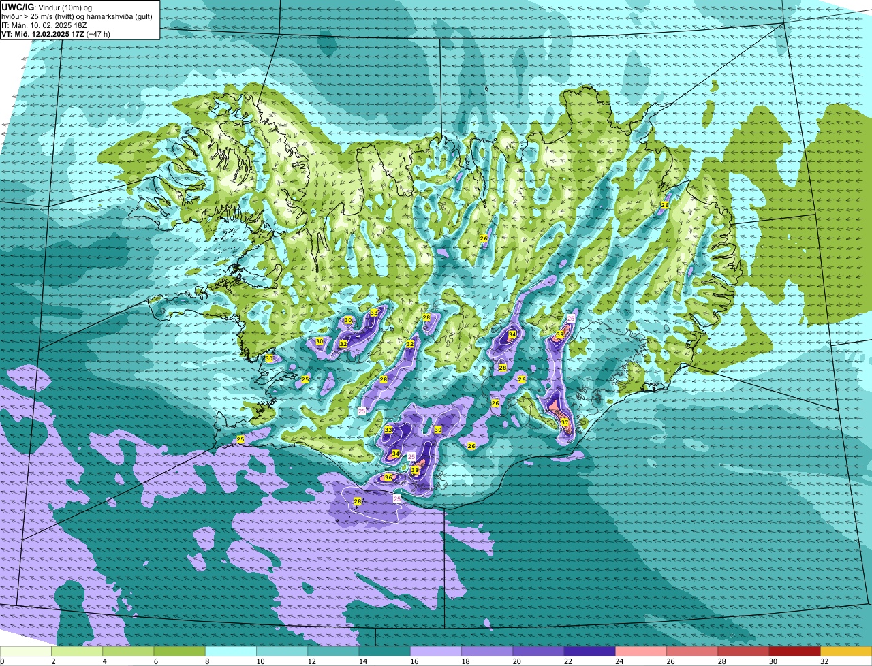
Task: Click the 12–14 m/s teal legend swatch
Action: (334, 651)
